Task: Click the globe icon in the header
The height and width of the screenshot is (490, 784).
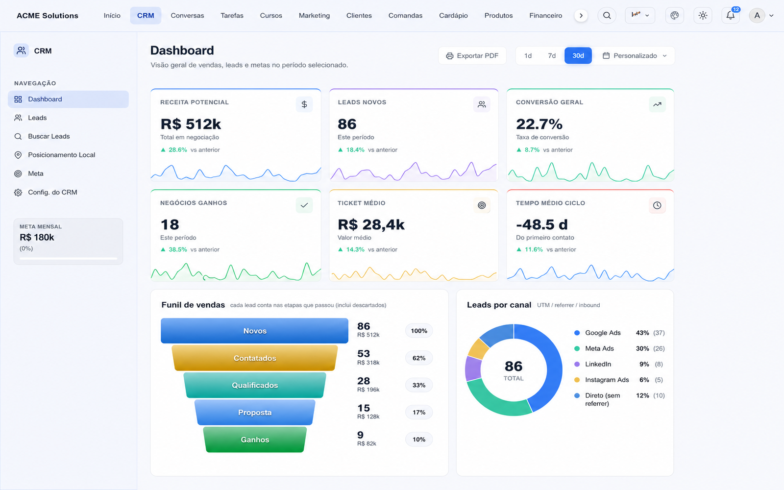Action: click(x=675, y=16)
